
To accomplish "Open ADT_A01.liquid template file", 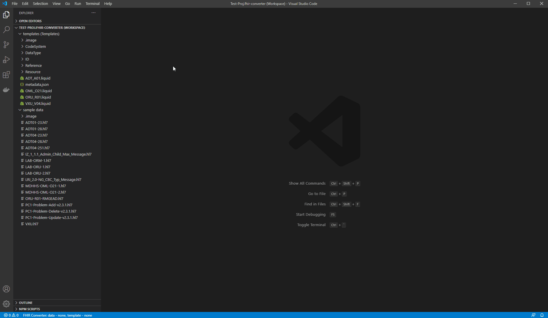I will pos(57,78).
